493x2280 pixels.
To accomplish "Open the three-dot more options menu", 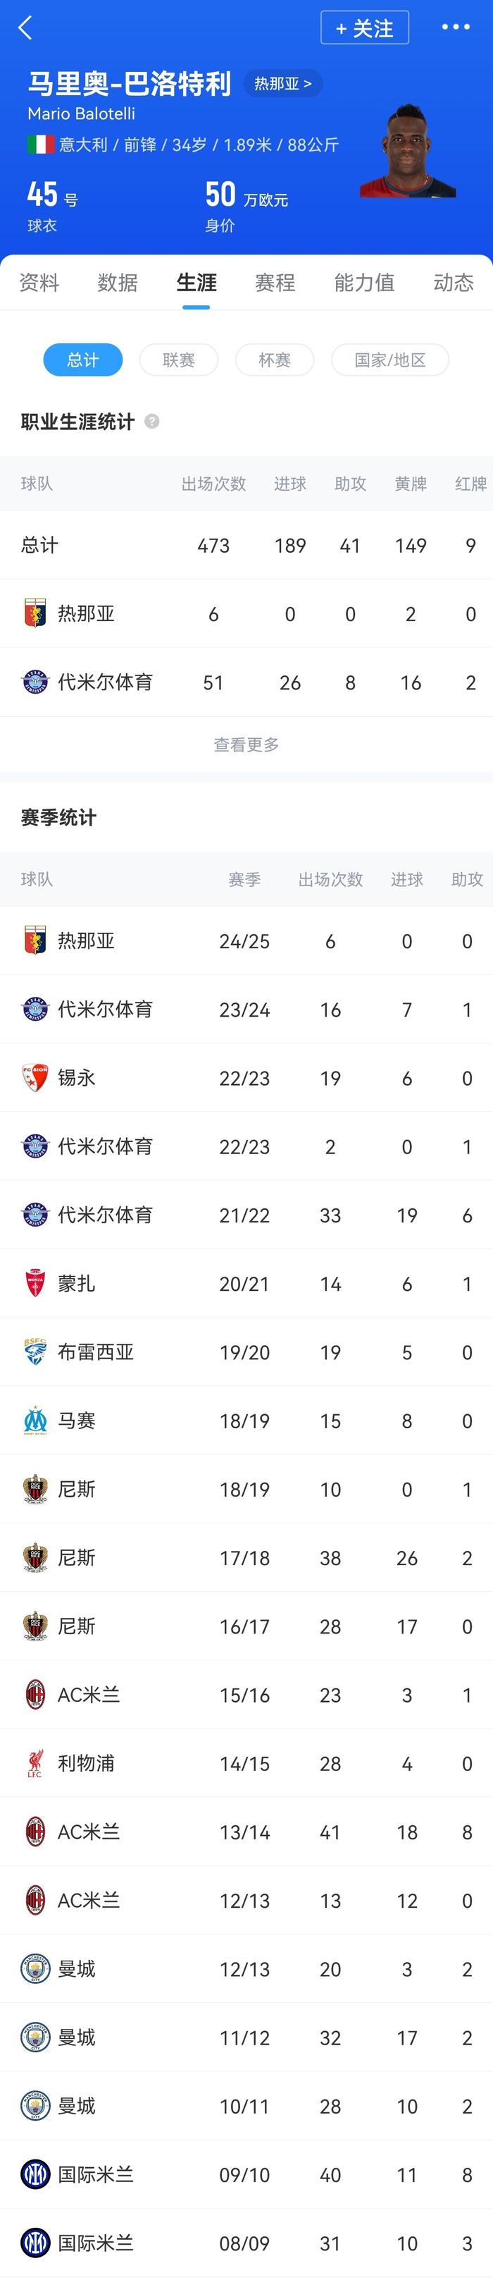I will pos(455,27).
